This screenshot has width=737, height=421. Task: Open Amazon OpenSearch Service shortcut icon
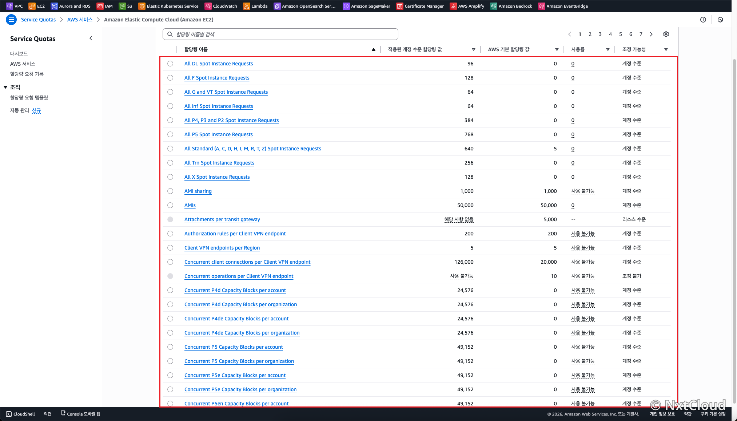tap(277, 6)
